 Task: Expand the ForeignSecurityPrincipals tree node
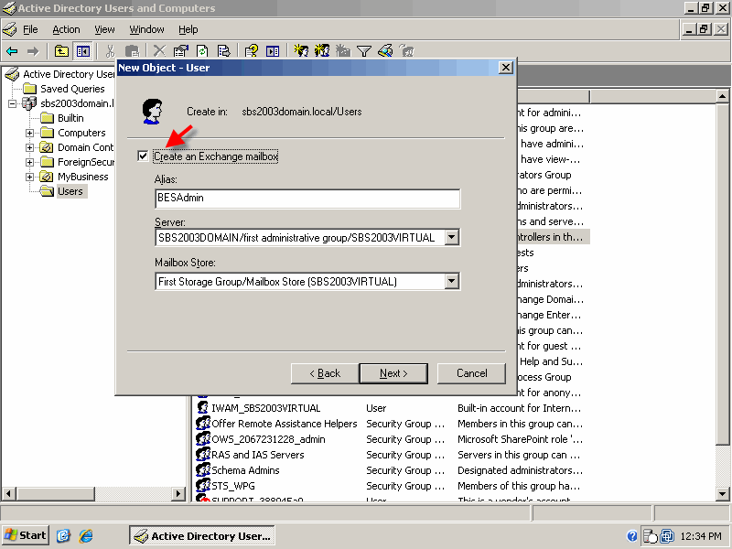[30, 162]
